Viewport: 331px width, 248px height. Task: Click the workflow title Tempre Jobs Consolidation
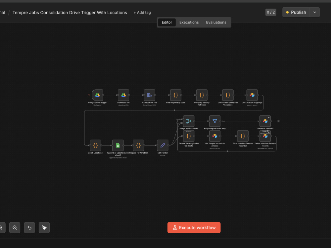70,13
